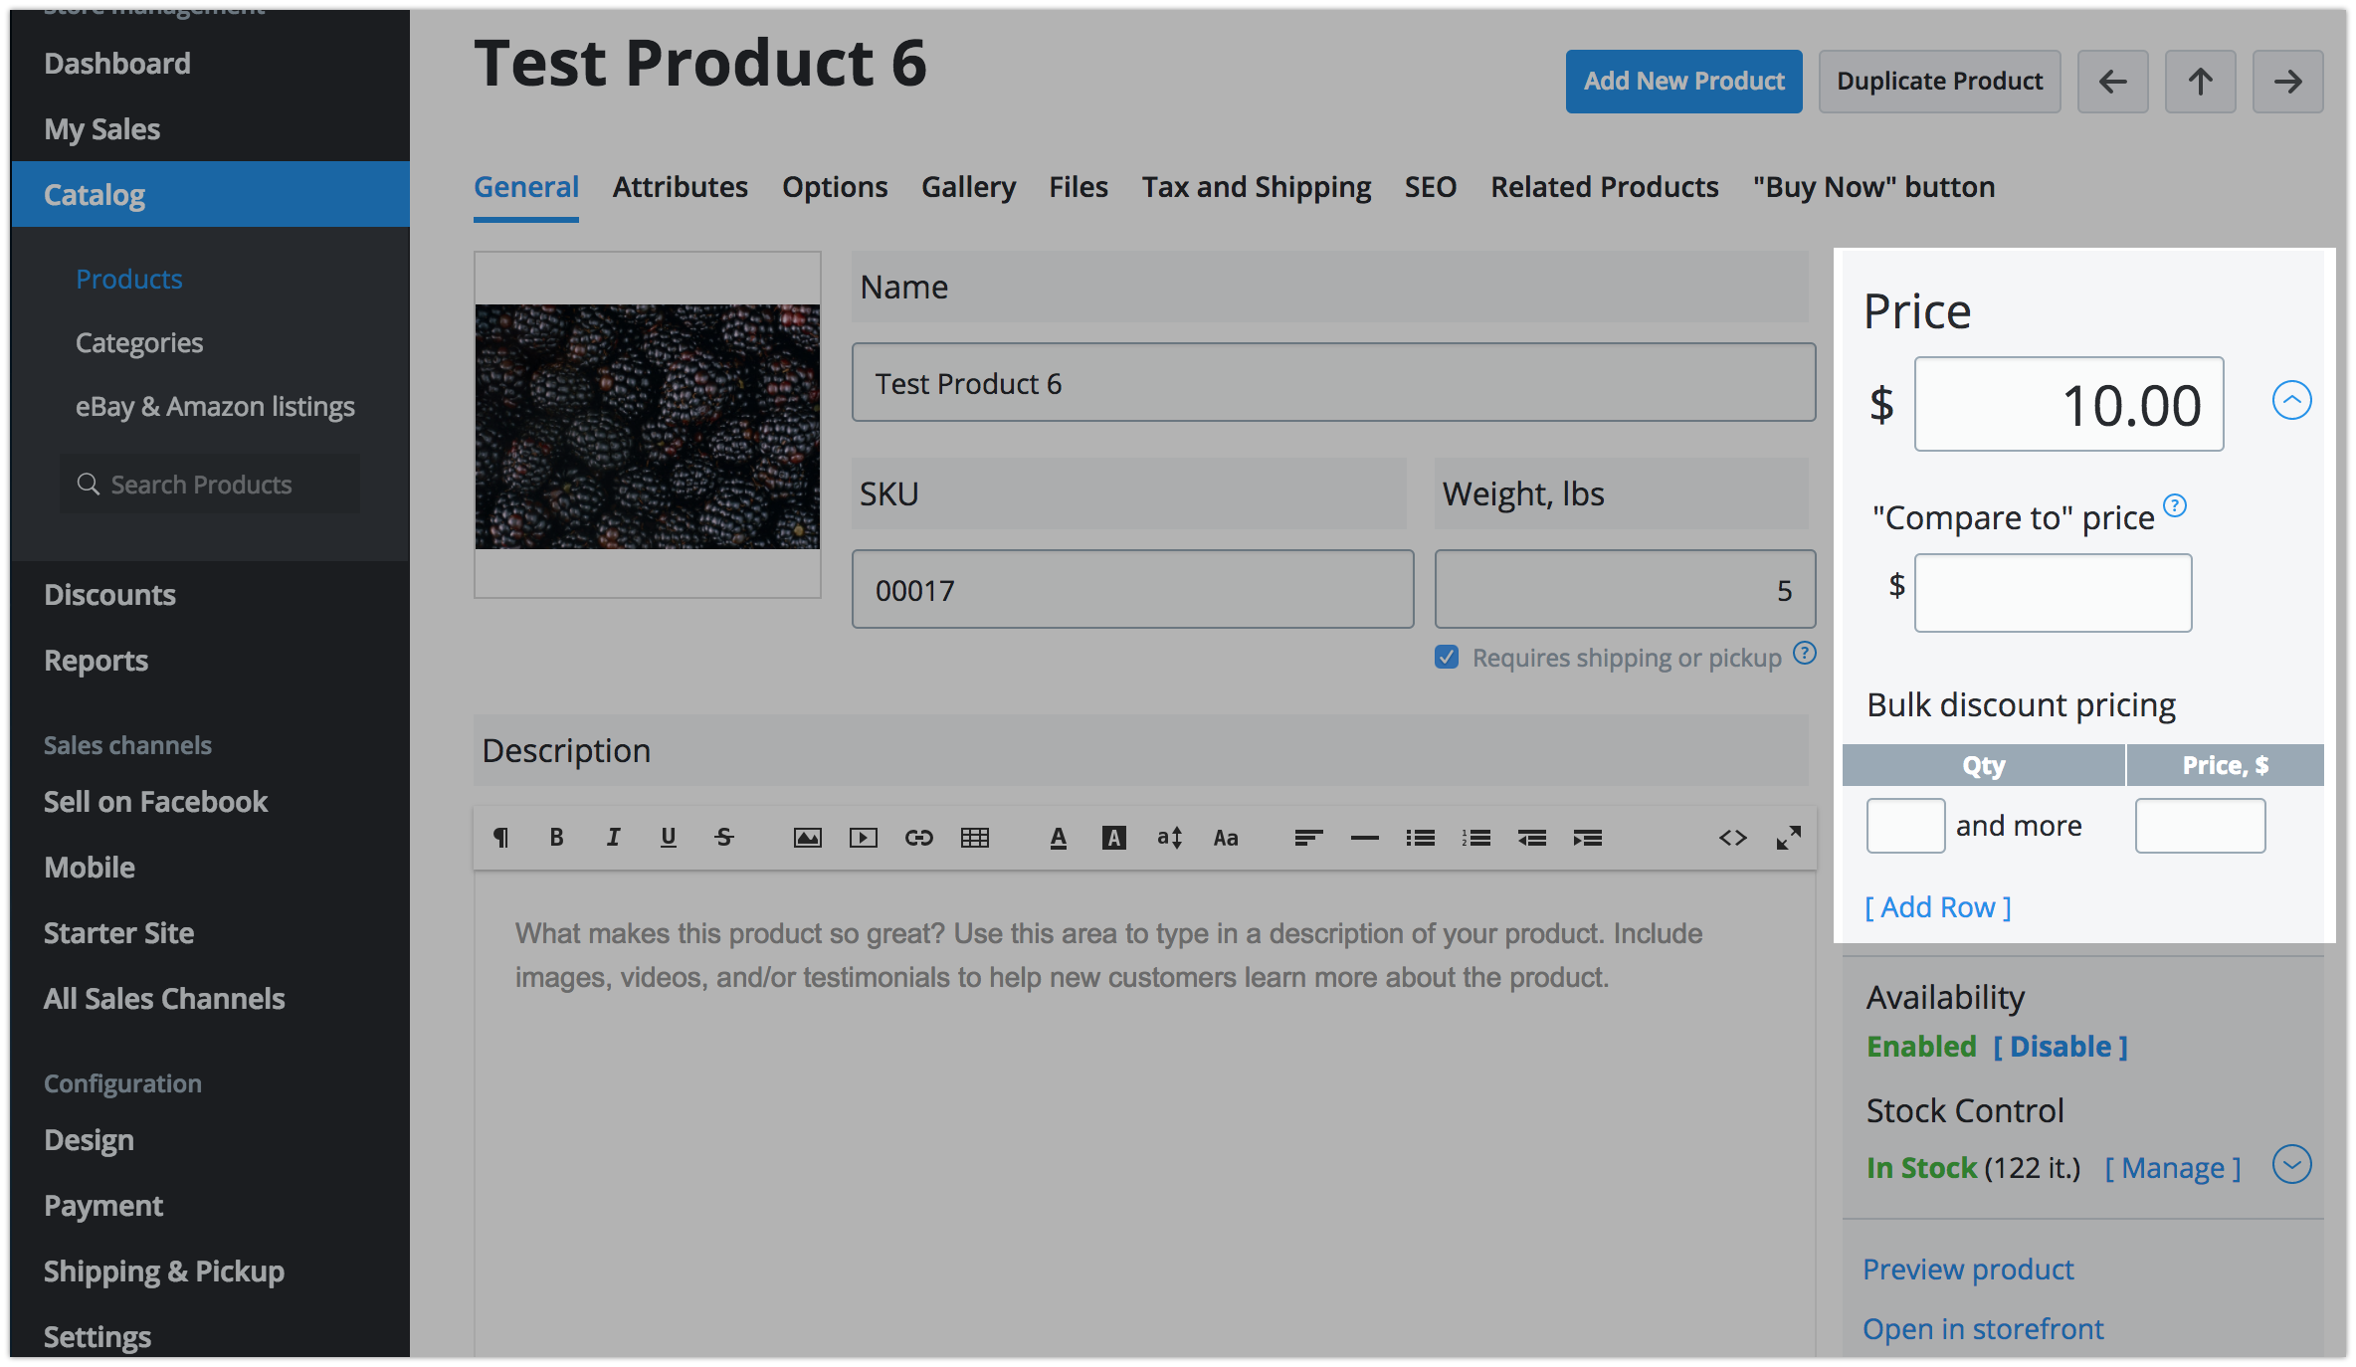Open the Gallery tab
Image resolution: width=2356 pixels, height=1367 pixels.
pyautogui.click(x=968, y=187)
